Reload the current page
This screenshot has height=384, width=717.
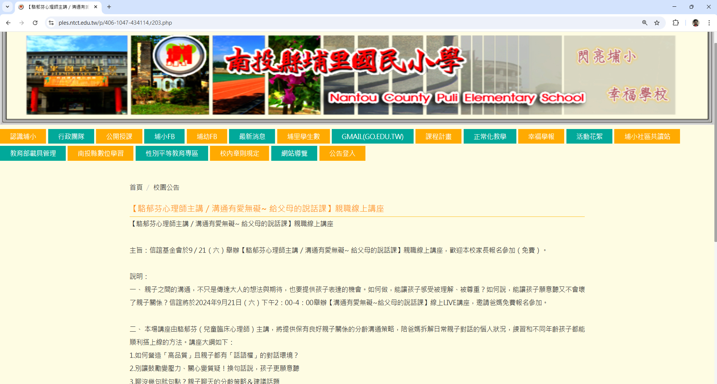click(35, 23)
